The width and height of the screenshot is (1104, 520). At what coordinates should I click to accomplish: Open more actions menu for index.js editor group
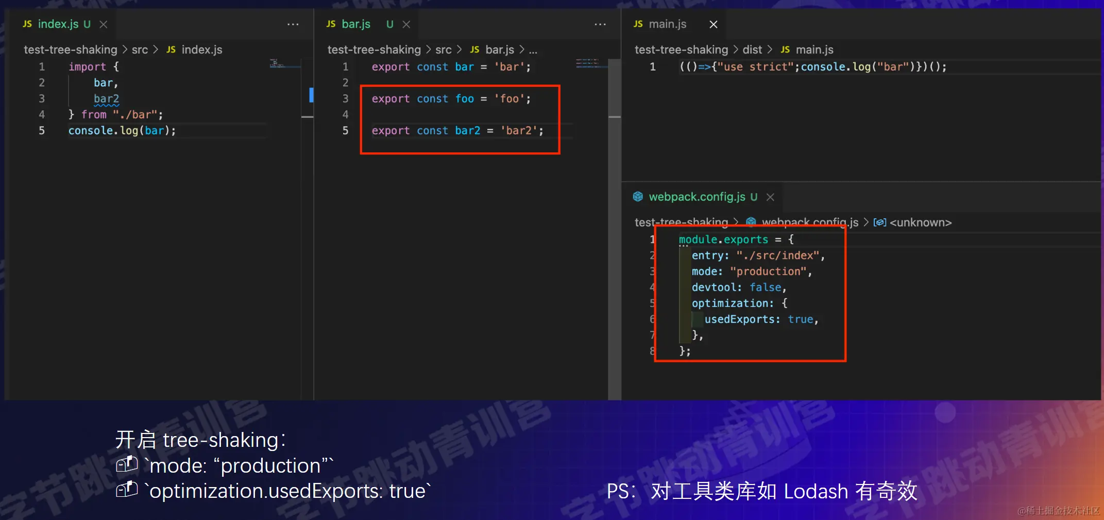coord(293,24)
